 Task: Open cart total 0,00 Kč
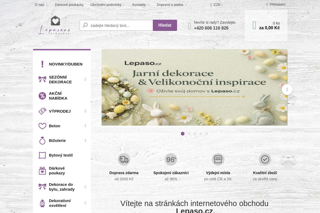[269, 28]
